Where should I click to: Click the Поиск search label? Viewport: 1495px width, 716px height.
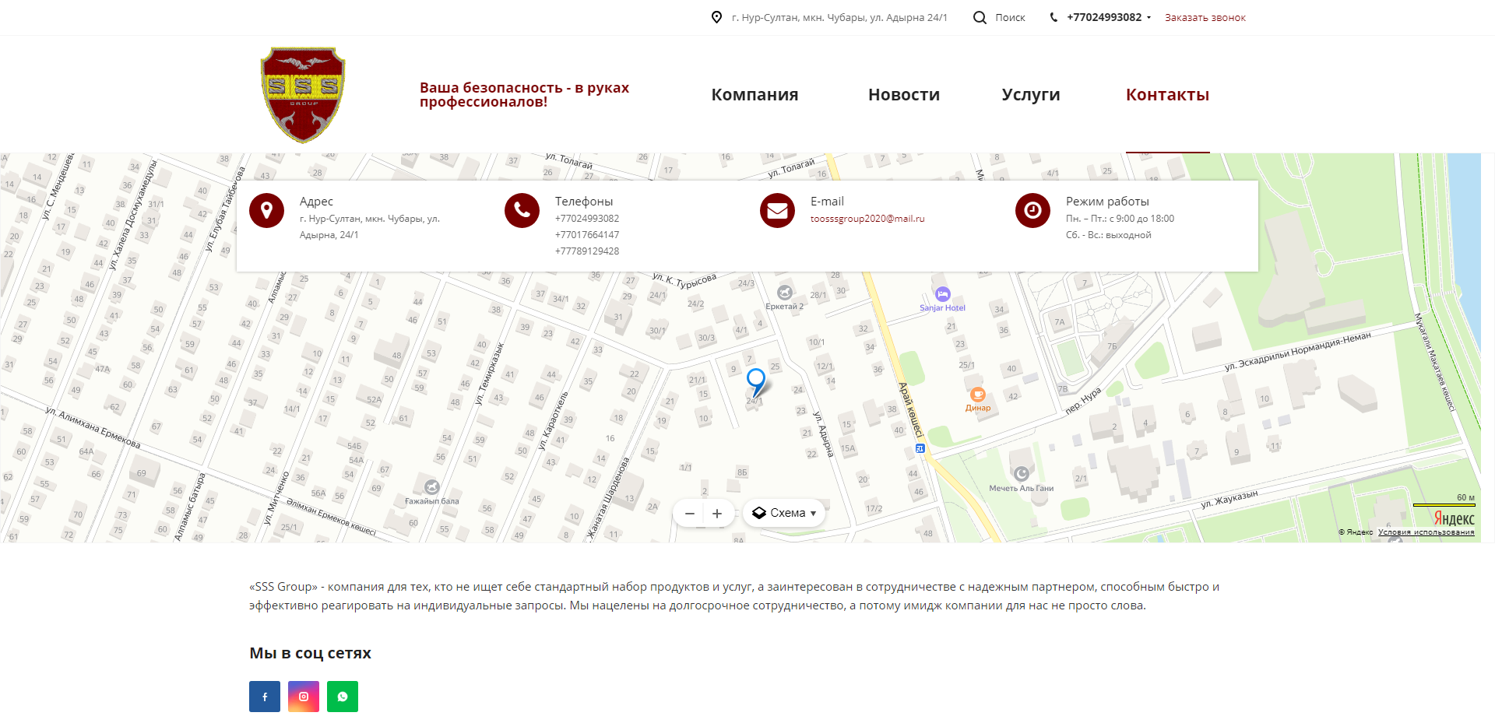(1010, 17)
